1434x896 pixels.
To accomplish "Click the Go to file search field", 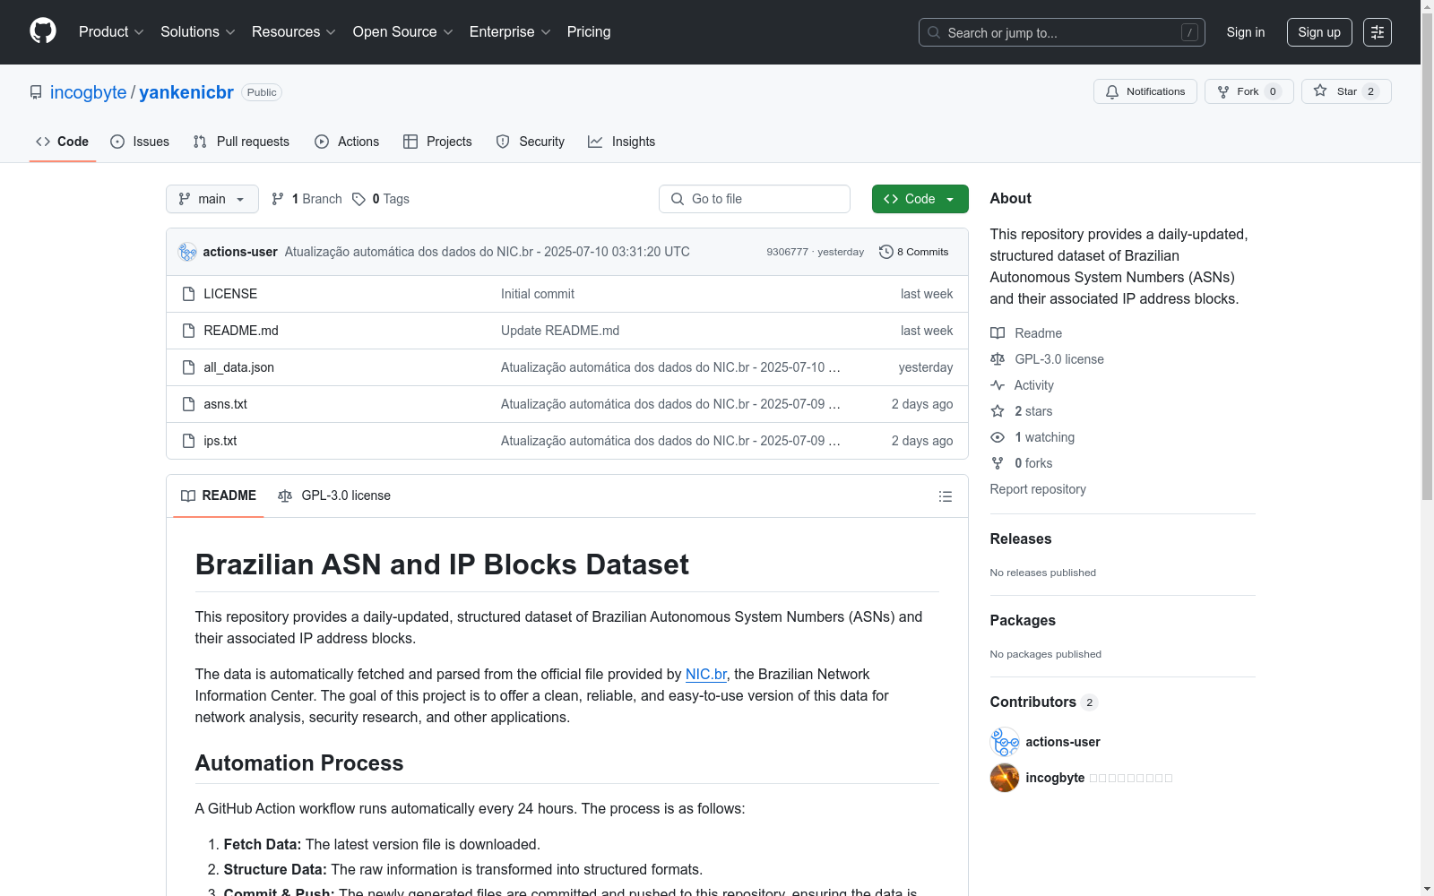I will (755, 199).
